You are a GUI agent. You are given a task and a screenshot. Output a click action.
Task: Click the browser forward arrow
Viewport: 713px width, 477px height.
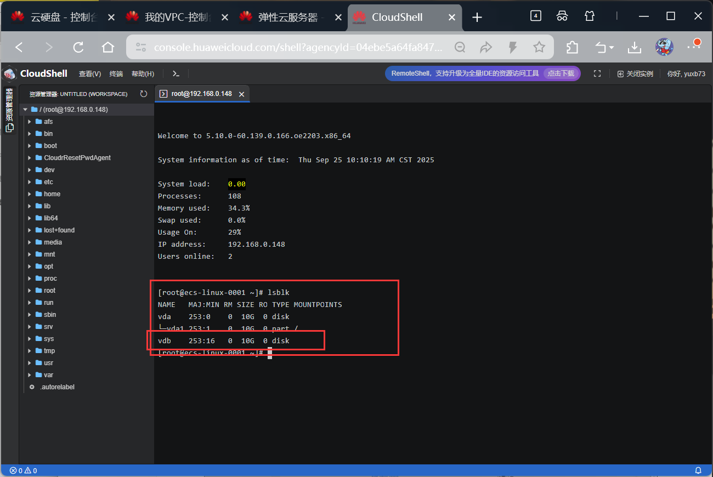49,48
